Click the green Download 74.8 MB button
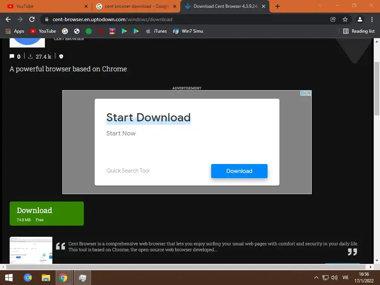Viewport: 380px width, 285px height. click(47, 213)
